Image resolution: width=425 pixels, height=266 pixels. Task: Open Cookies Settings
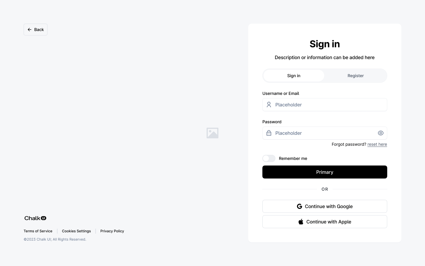pyautogui.click(x=76, y=231)
